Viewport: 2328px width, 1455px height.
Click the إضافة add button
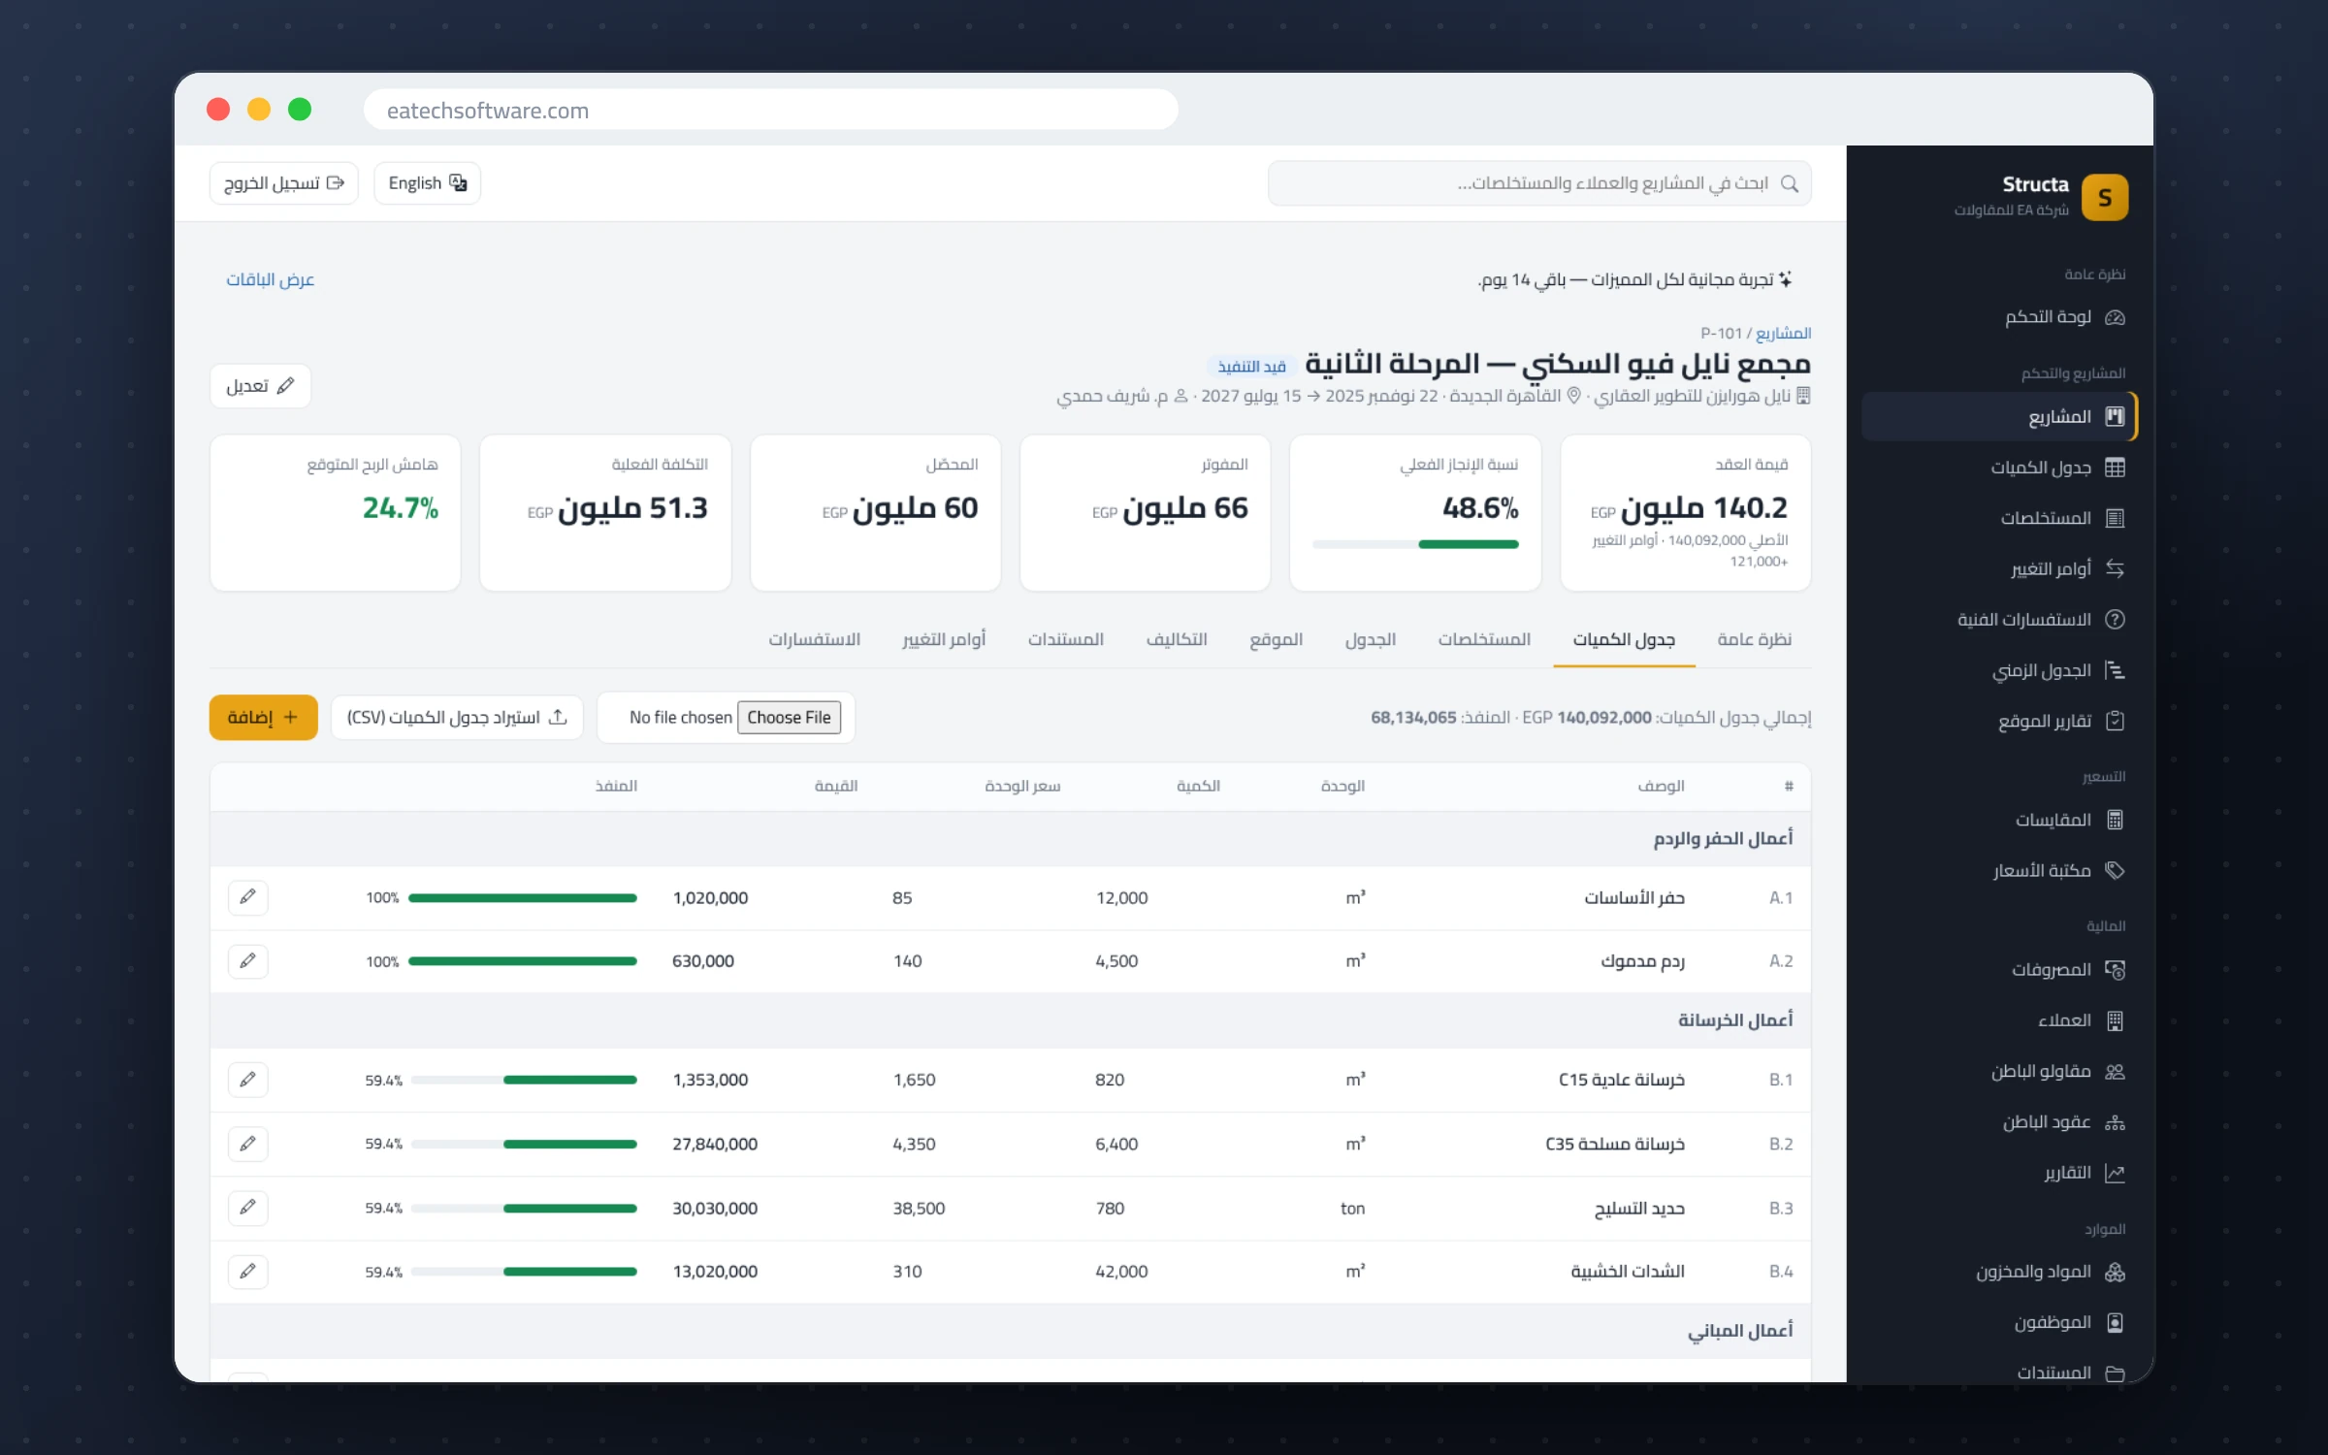[x=264, y=717]
